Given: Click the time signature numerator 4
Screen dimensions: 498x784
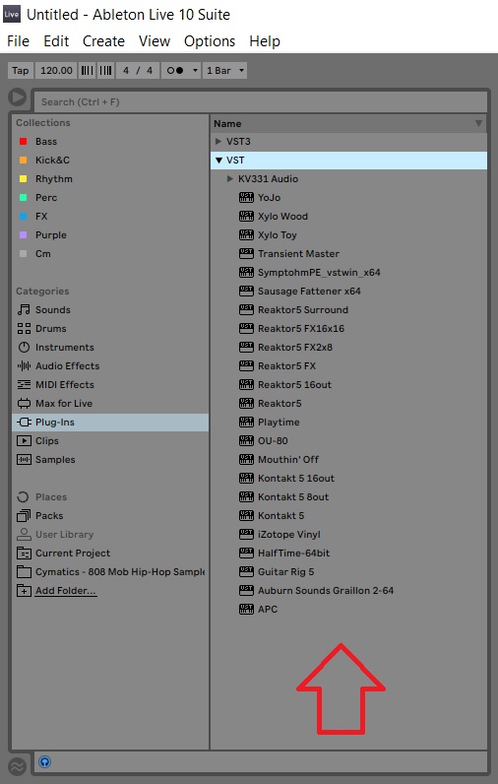Looking at the screenshot, I should pyautogui.click(x=126, y=71).
